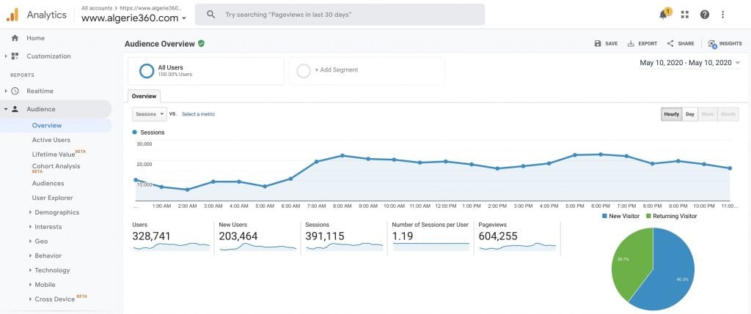Screen dimensions: 751x314
Task: Open the three-dot more options menu
Action: tap(723, 15)
